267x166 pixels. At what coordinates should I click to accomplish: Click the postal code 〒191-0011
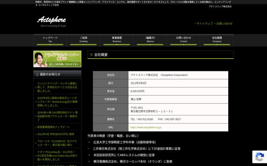coord(137,108)
